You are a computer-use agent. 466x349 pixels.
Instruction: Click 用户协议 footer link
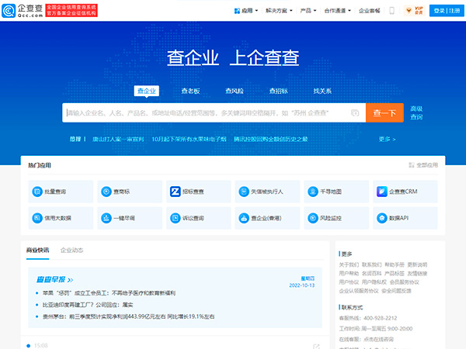tap(349, 282)
